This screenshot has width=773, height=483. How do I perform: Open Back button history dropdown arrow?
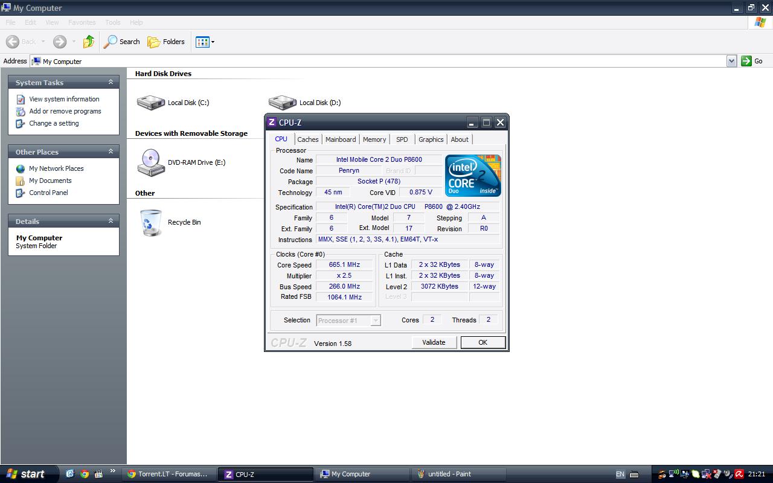[x=43, y=42]
